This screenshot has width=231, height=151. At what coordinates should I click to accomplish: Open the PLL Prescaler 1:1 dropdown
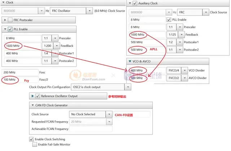point(55,38)
